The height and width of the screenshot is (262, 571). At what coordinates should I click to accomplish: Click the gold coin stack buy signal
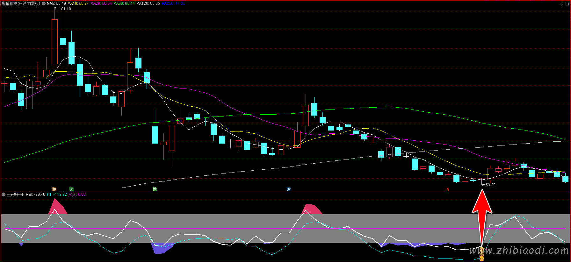[481, 253]
